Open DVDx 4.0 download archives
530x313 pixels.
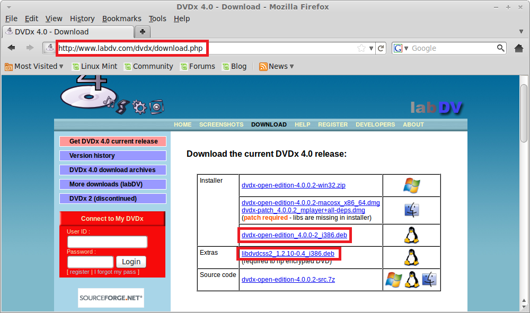point(113,170)
